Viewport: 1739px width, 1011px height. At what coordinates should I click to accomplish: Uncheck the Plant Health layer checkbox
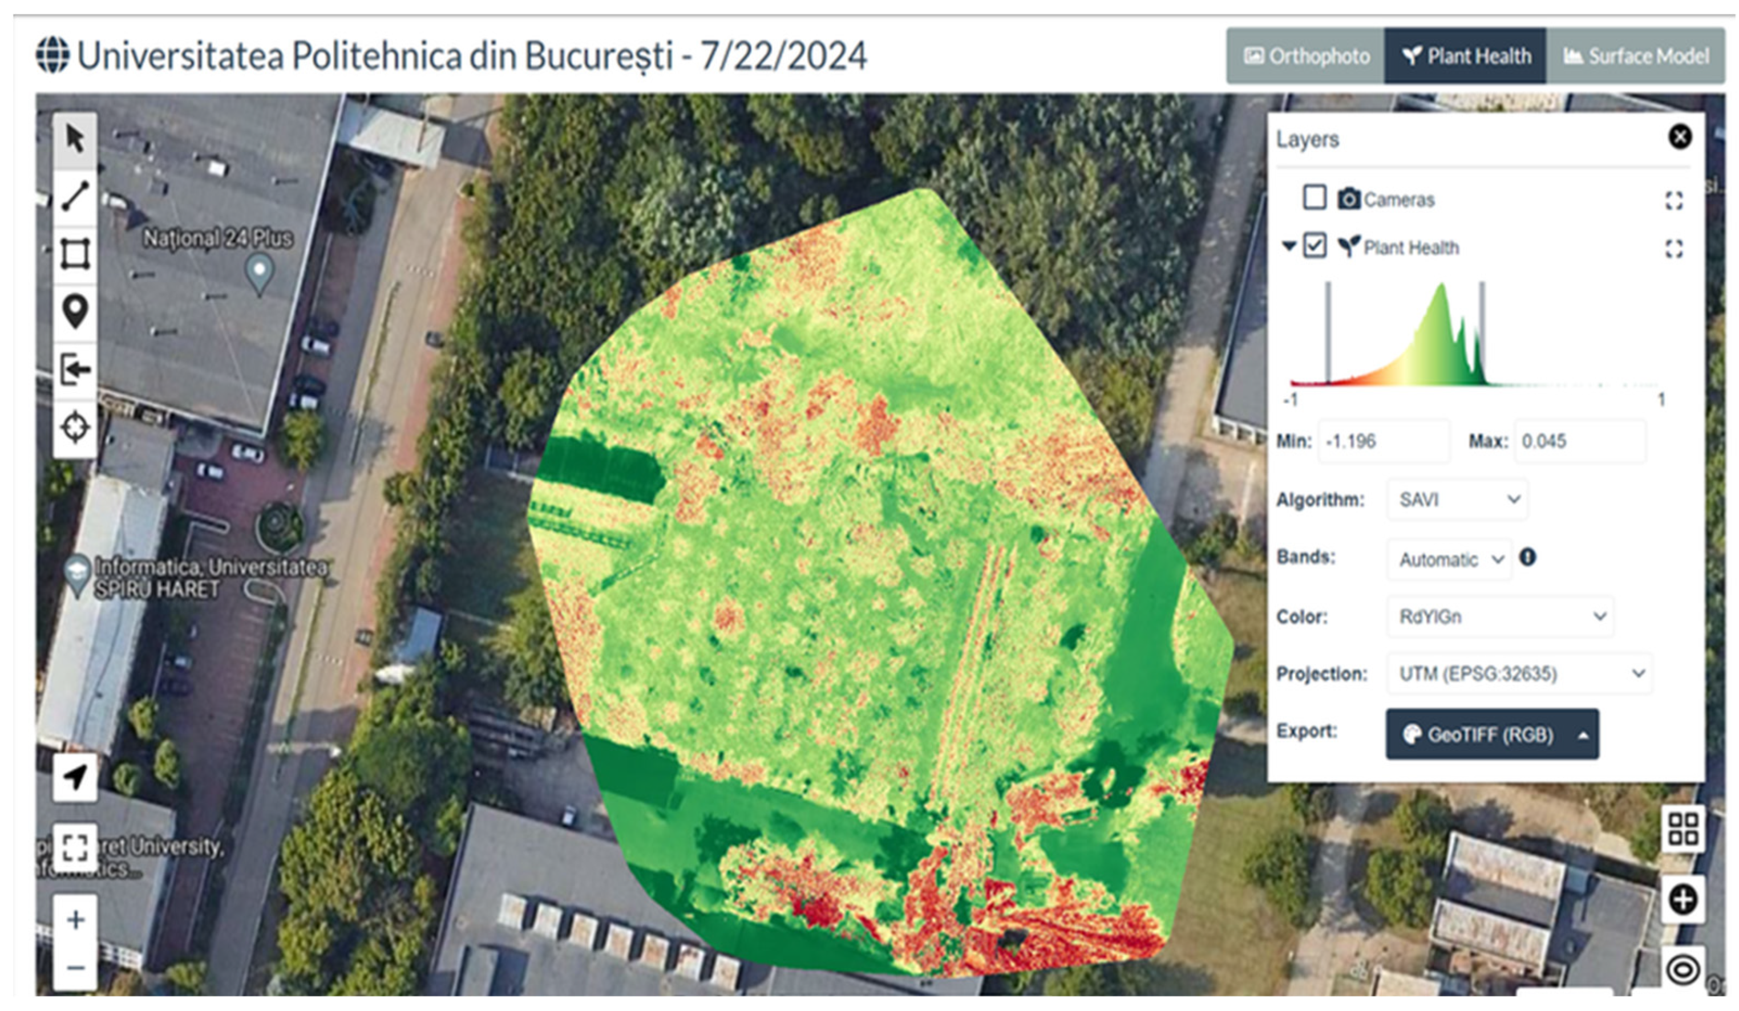point(1314,246)
